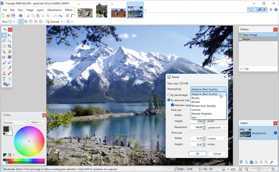Pick the Eraser tool in Tools panel
279x172 pixels.
[x=9, y=63]
